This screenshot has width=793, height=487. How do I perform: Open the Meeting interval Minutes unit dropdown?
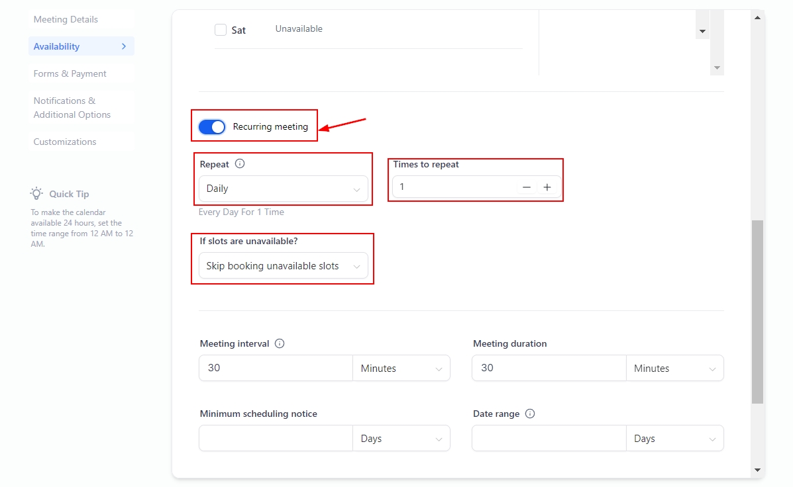(401, 369)
